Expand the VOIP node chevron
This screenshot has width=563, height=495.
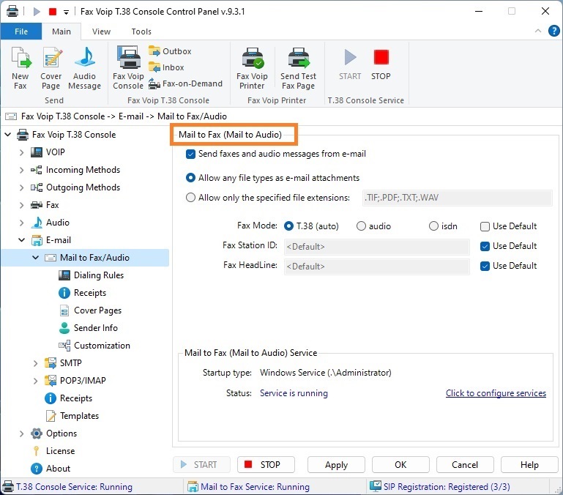coord(21,152)
